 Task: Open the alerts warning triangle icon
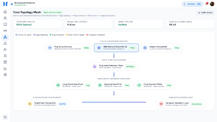pos(5,43)
